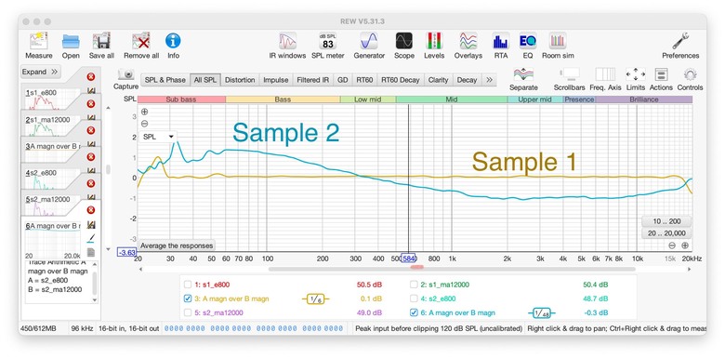Zoom out horizontal minus icon bottom right
The height and width of the screenshot is (358, 725).
tap(672, 245)
